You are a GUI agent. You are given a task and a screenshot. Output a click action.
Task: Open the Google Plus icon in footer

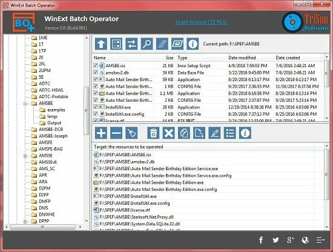point(291,240)
